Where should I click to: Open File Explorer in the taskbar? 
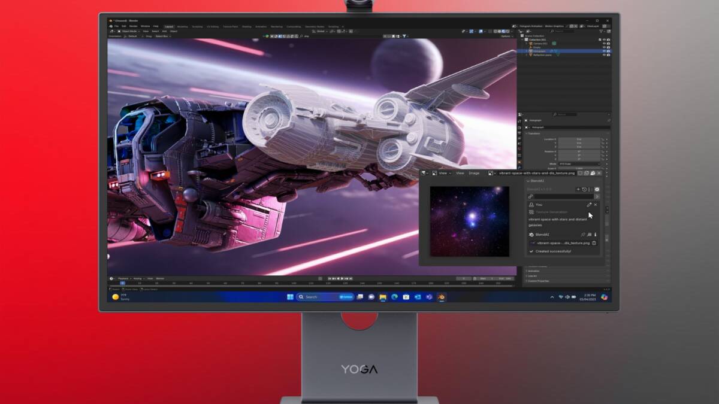pos(383,297)
